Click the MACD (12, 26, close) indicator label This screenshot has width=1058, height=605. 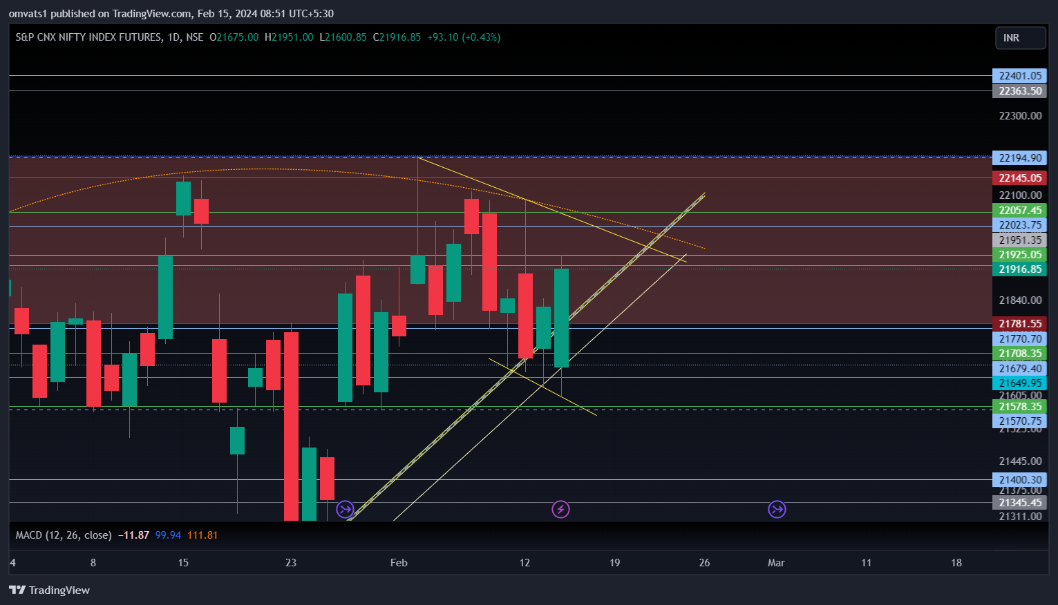(64, 535)
